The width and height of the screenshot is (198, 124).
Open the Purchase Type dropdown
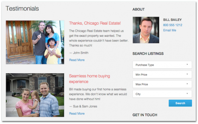pos(162,65)
